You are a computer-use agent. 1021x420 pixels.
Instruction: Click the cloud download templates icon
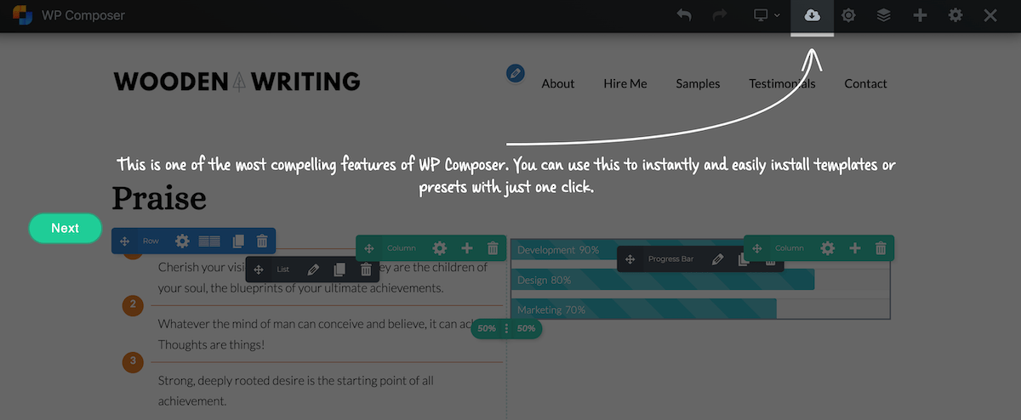812,15
